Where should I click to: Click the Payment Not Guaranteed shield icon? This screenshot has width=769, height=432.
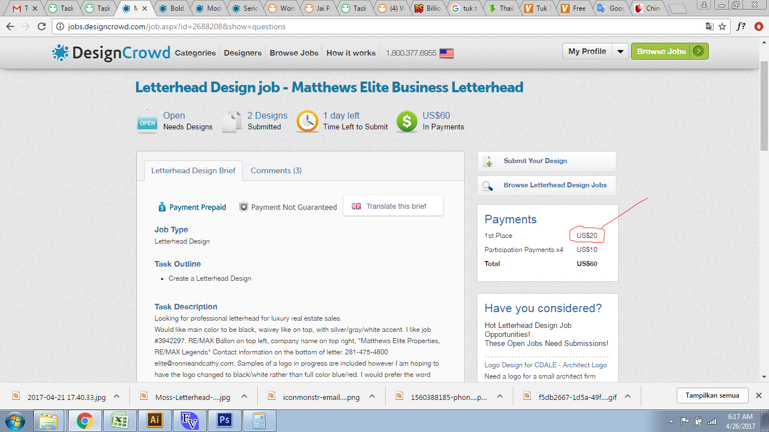[243, 207]
